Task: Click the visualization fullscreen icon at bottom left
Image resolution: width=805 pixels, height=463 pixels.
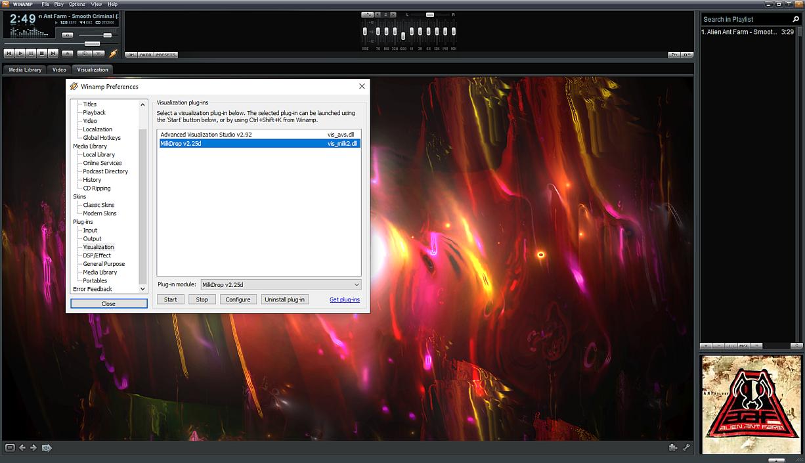Action: 10,448
